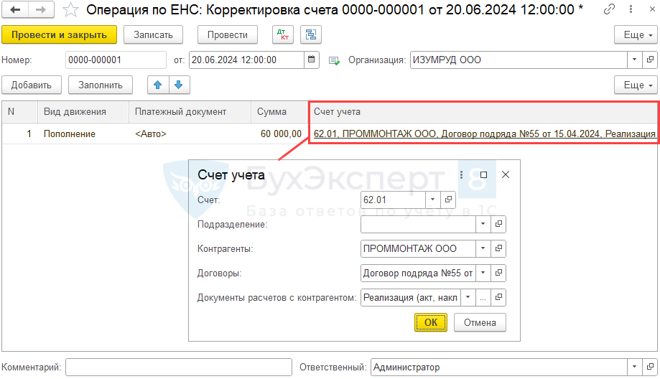Expand the Организация dropdown
Viewport: 660px width, 379px height.
634,60
